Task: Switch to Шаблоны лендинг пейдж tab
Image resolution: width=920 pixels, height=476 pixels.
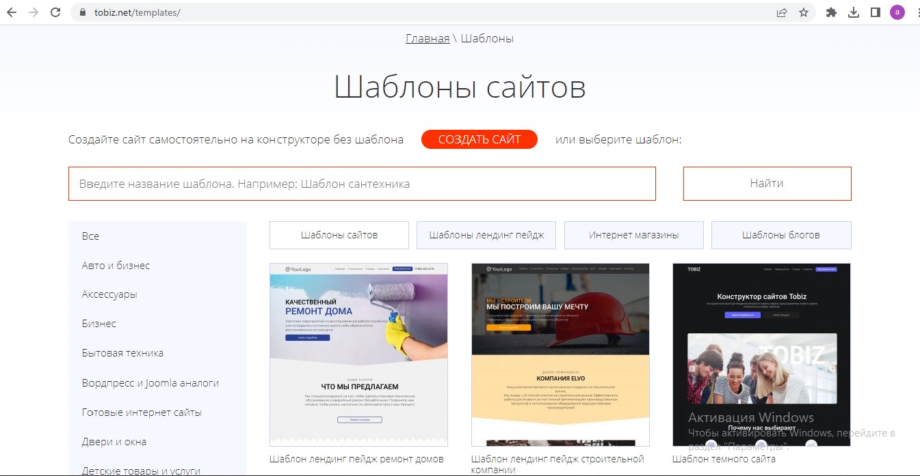Action: click(x=486, y=235)
